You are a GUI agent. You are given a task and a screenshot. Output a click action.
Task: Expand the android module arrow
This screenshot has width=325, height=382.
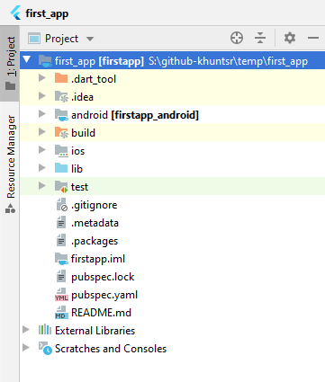pos(42,114)
